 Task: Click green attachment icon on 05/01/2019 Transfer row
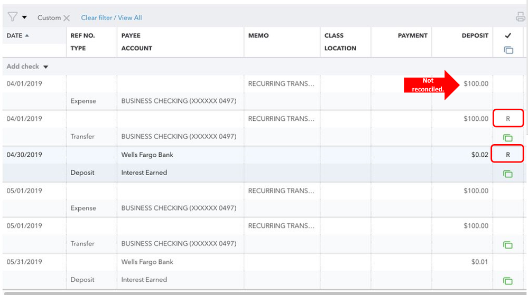click(x=508, y=245)
